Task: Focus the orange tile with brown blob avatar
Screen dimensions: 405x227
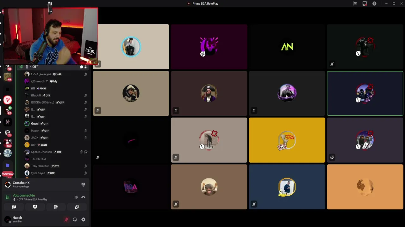Action: click(x=365, y=187)
